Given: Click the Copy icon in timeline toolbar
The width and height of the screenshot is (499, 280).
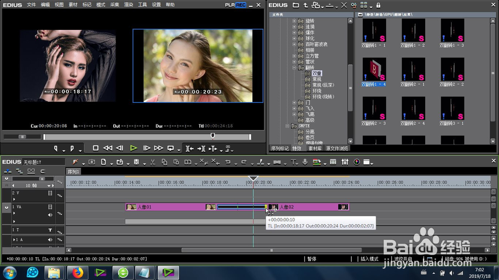Looking at the screenshot, I should [164, 162].
